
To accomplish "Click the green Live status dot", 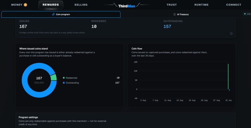I will click(x=245, y=14).
